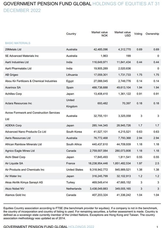Image resolution: width=163 pixels, height=228 pixels.
Task: Select the BASIC MATERIALS section heading
Action: [x=18, y=43]
